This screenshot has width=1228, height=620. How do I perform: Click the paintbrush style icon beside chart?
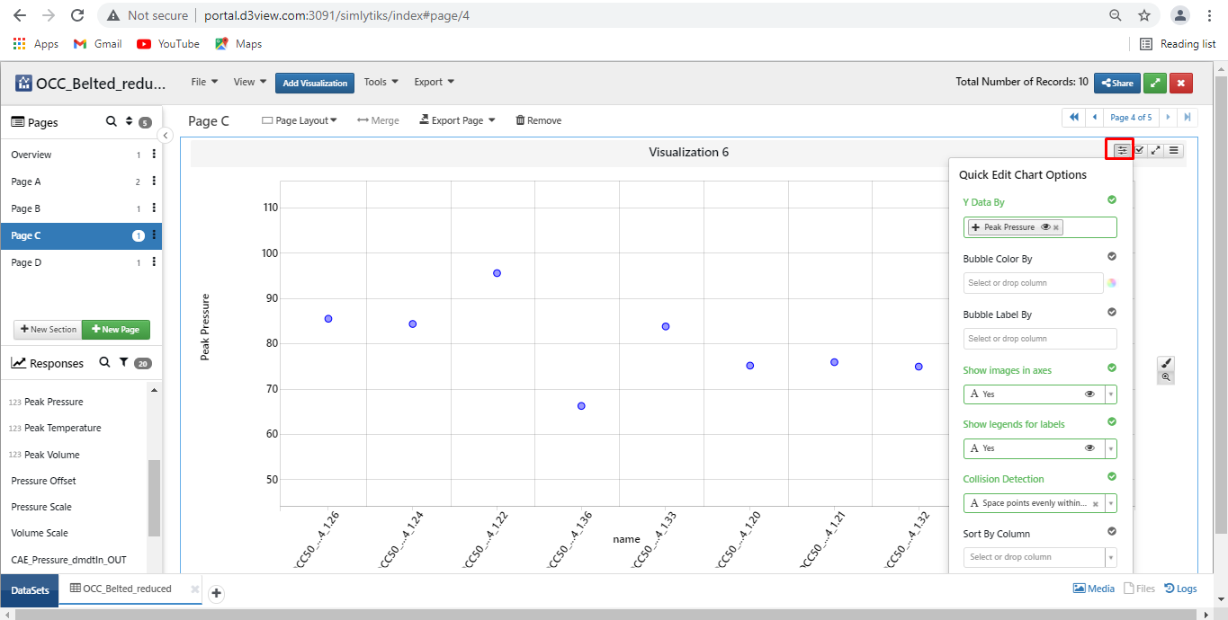click(x=1166, y=363)
